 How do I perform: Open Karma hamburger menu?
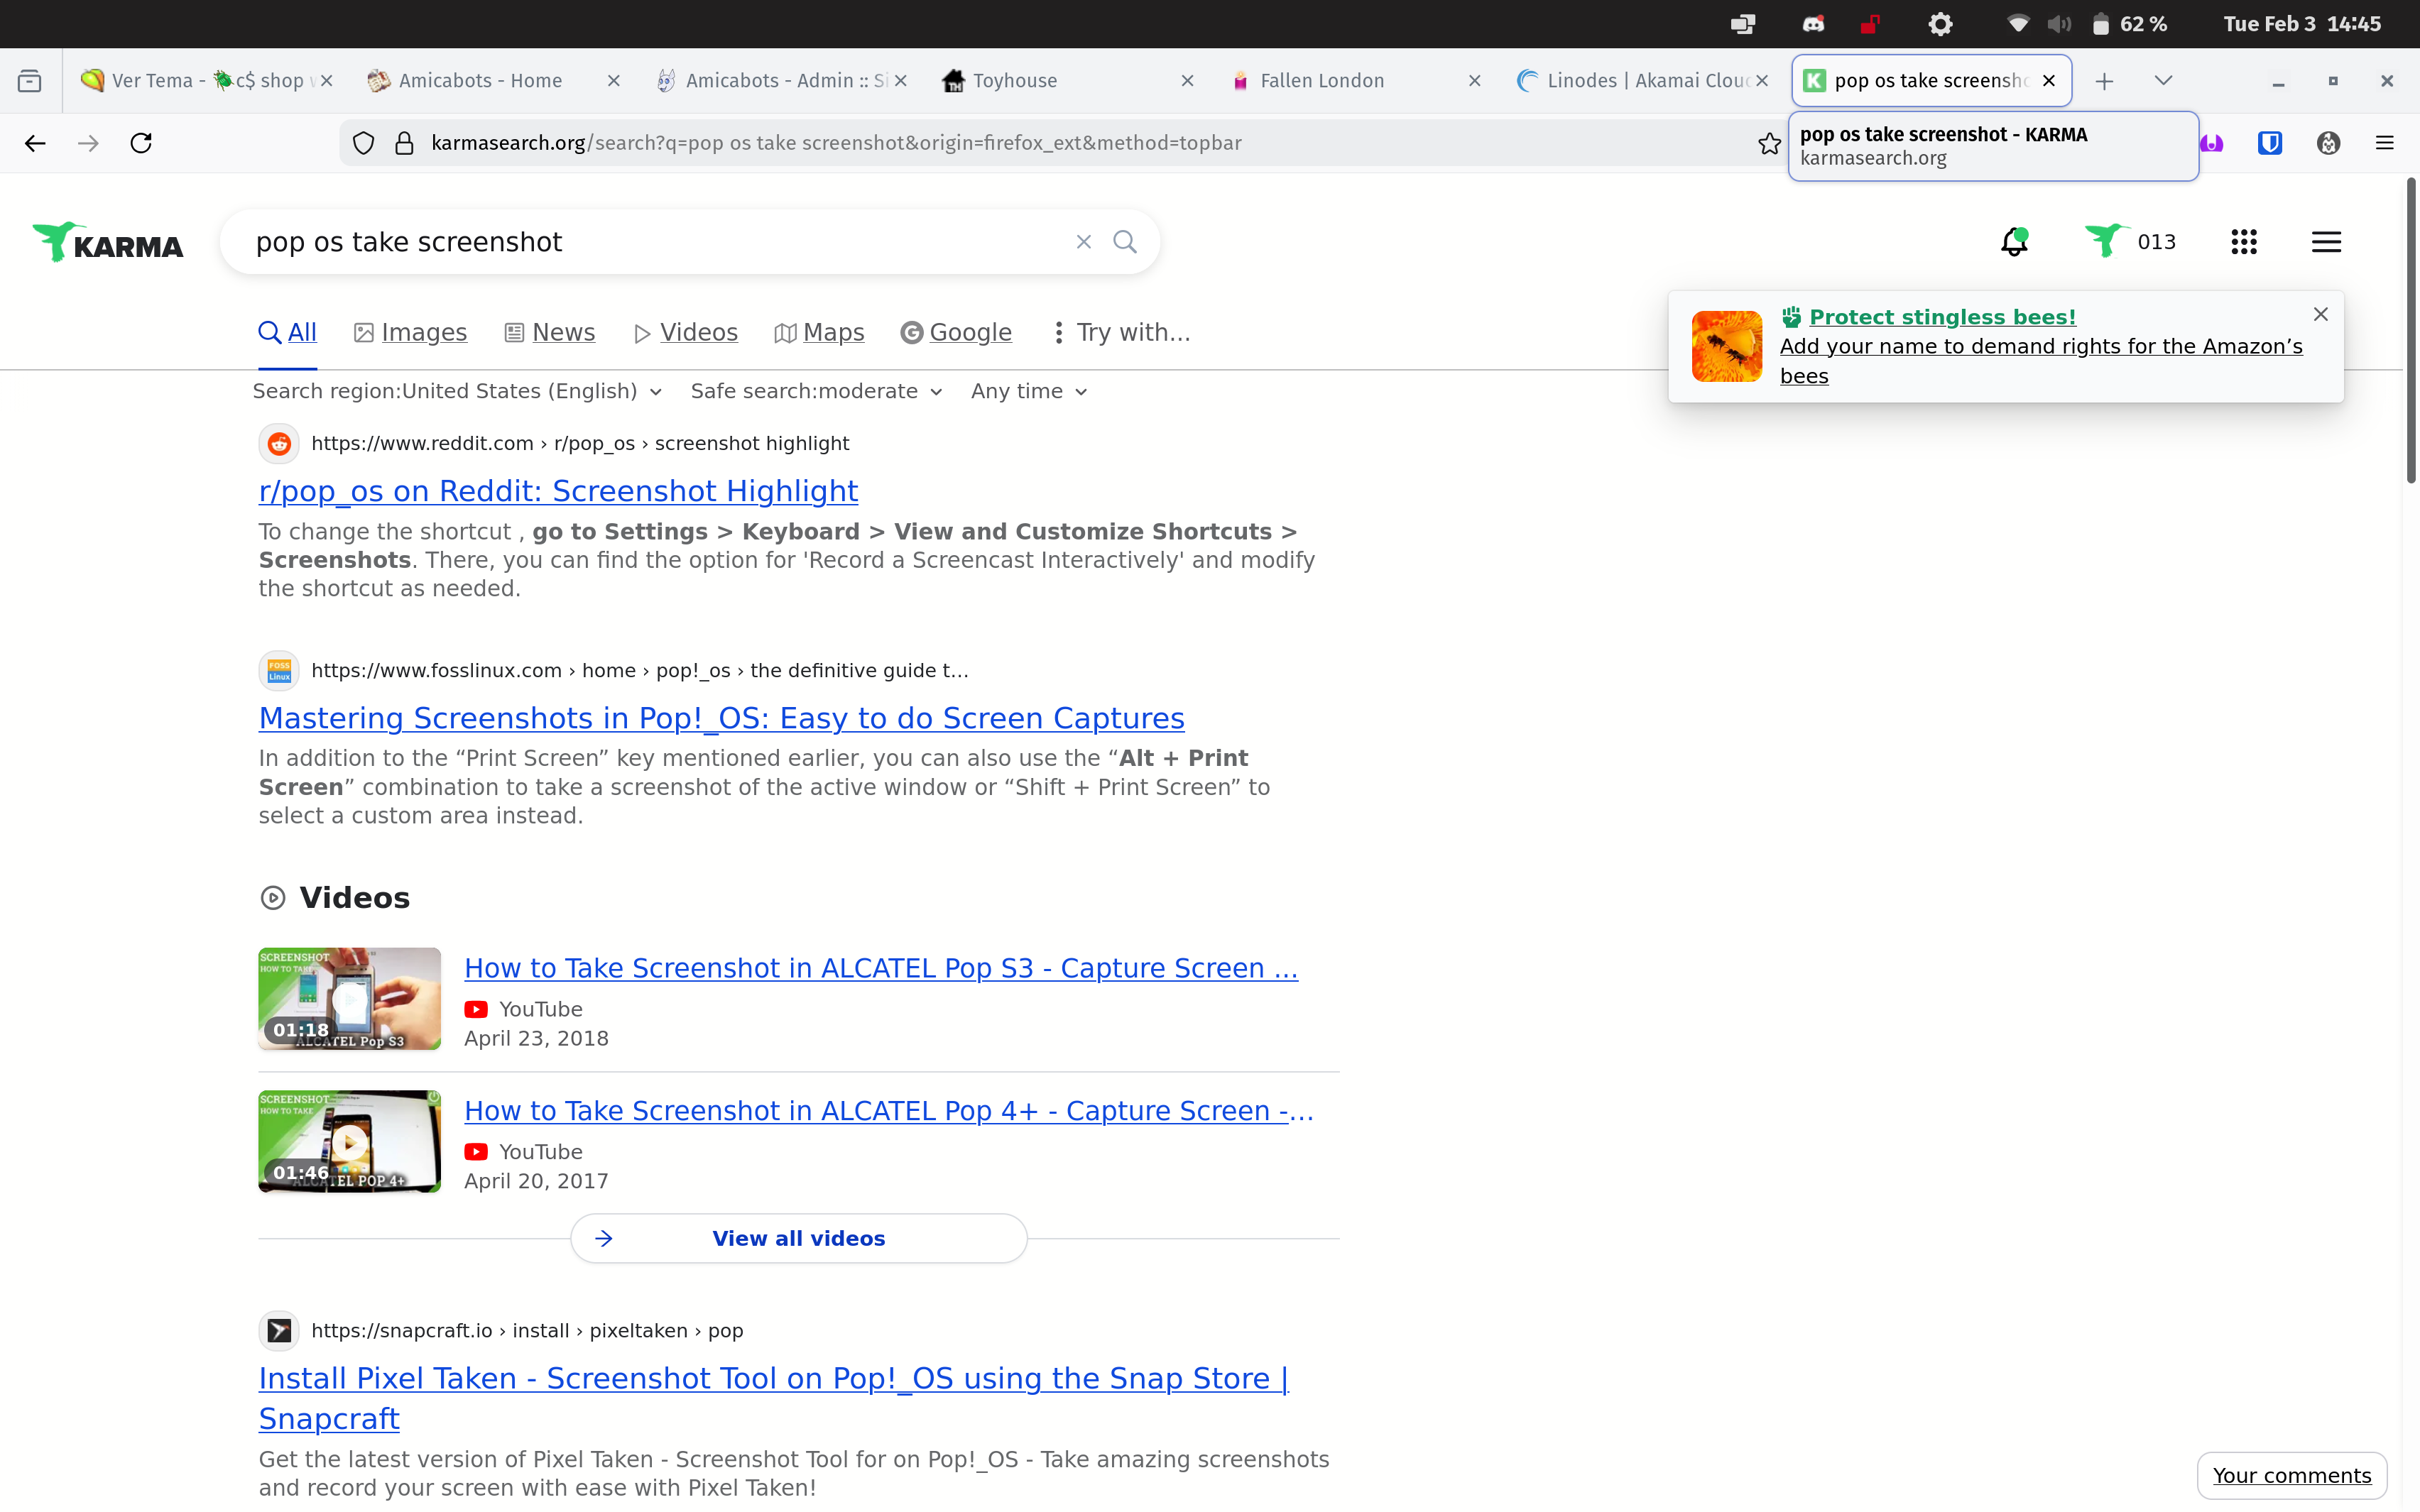point(2325,242)
